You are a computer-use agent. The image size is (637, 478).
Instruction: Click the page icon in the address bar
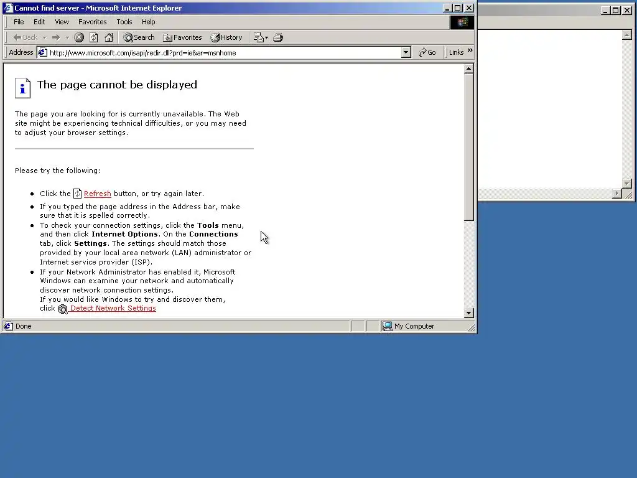tap(43, 52)
